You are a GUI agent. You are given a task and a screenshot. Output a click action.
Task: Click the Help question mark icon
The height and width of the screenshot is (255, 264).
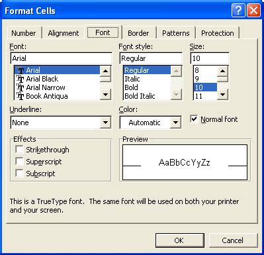pyautogui.click(x=238, y=11)
